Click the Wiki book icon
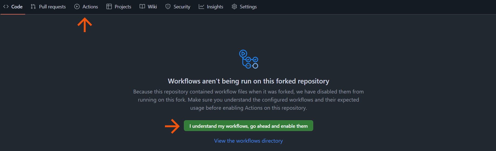Viewport: 496px width, 151px height. (x=142, y=7)
